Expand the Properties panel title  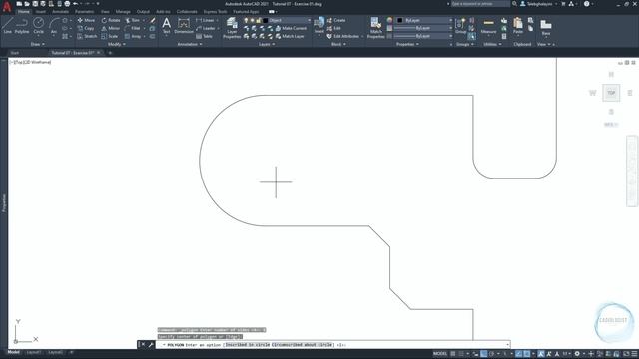407,44
